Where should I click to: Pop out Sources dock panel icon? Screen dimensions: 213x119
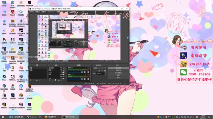point(65,65)
